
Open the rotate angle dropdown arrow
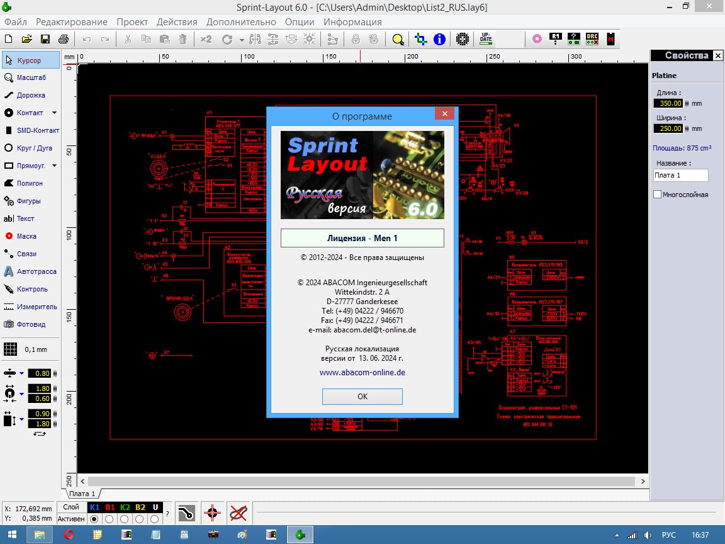pos(242,40)
